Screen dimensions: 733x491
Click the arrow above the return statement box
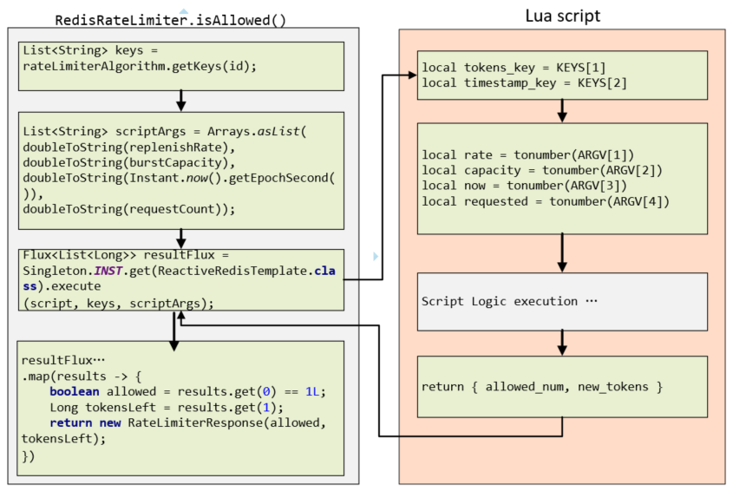pyautogui.click(x=562, y=343)
